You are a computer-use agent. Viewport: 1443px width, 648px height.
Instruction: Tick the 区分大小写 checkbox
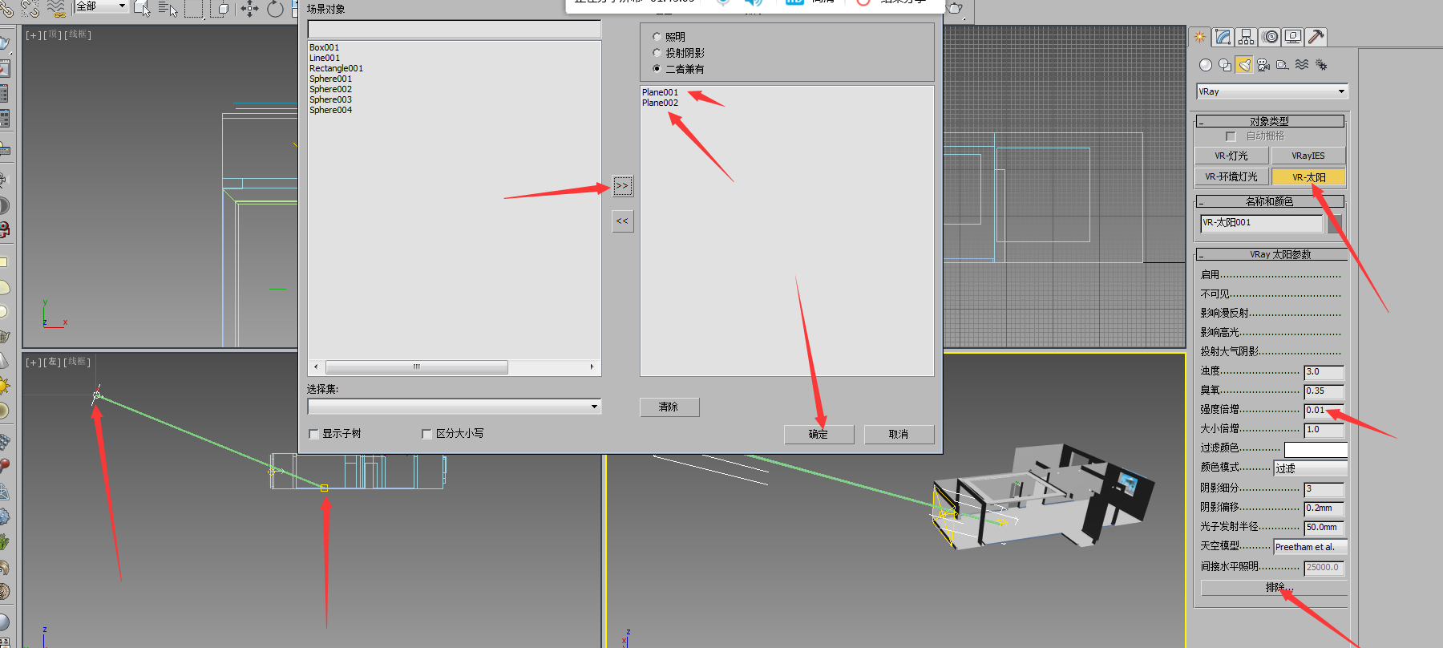click(x=426, y=434)
